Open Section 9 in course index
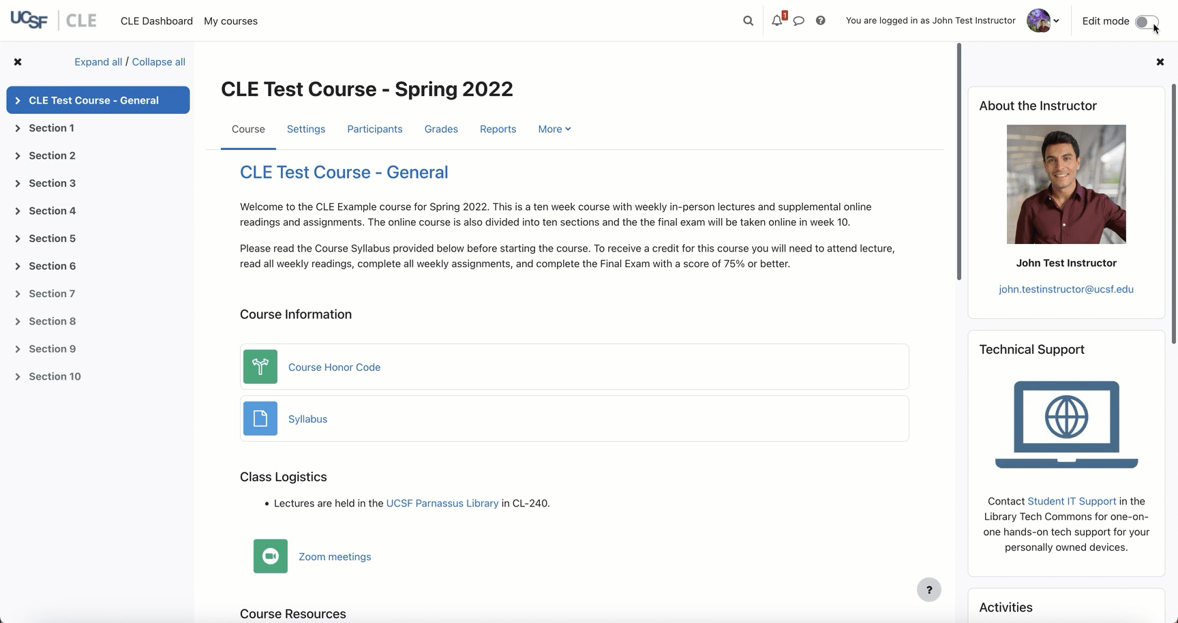Screen dimensions: 1178x623 [52, 349]
